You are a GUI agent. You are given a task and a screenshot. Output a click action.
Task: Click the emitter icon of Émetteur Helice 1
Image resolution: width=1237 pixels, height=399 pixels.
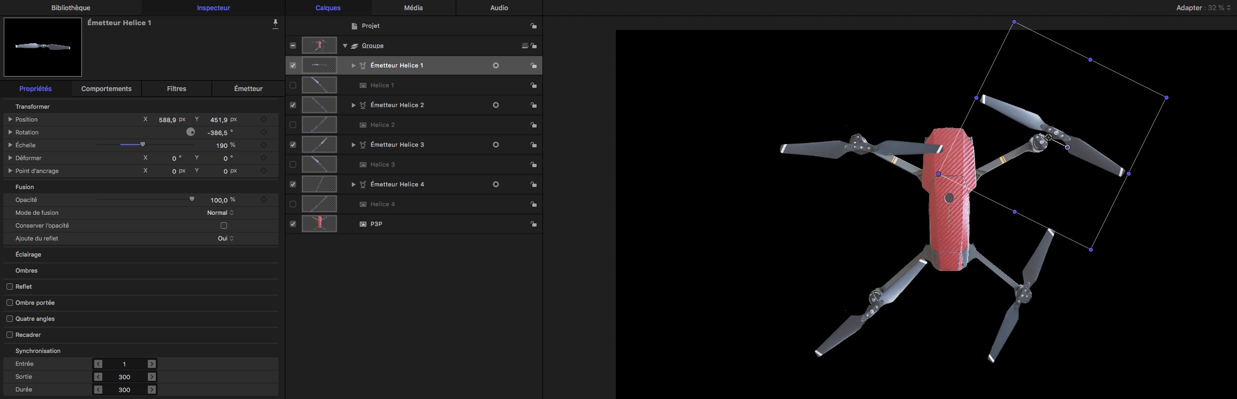tap(363, 65)
